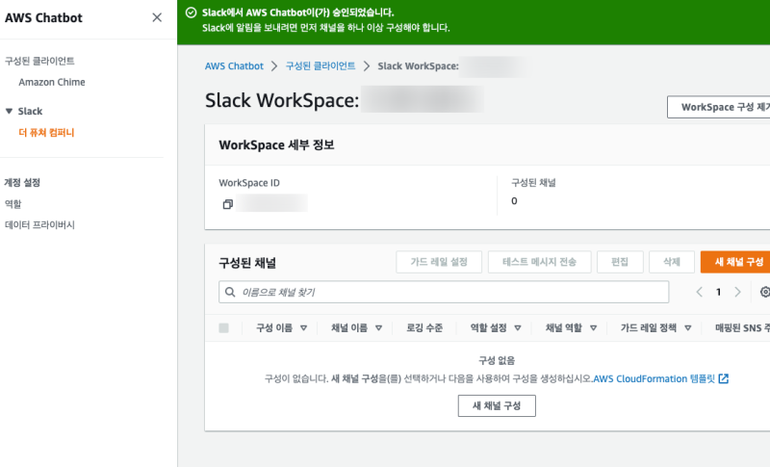The image size is (770, 467).
Task: Close the AWS Chatbot side panel
Action: click(157, 17)
